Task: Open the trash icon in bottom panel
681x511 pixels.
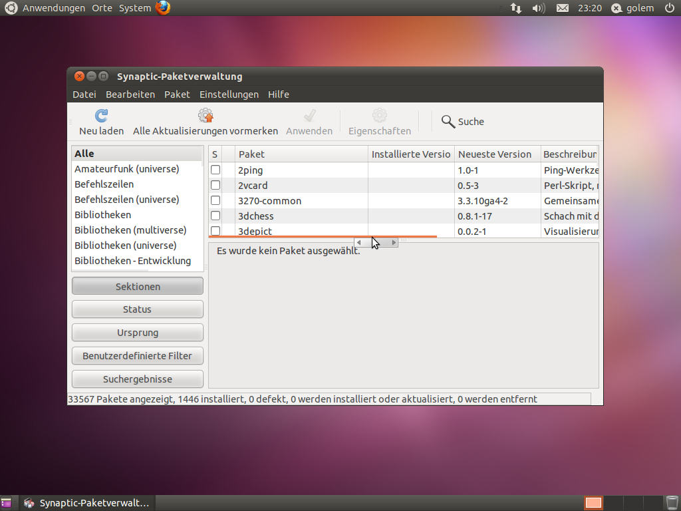Action: coord(672,502)
